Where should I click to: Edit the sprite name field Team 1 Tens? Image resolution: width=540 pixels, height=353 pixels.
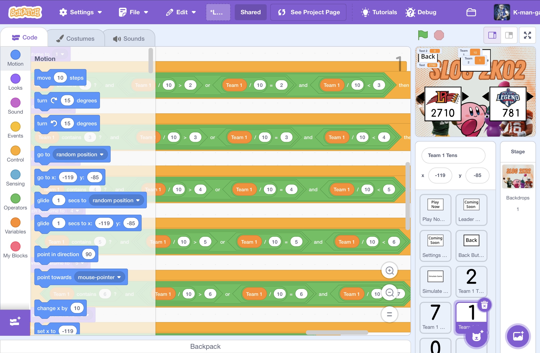tap(453, 155)
